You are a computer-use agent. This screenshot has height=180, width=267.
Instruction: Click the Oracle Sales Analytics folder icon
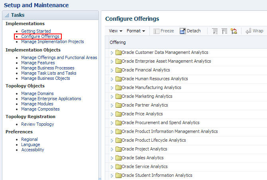coord(118,158)
